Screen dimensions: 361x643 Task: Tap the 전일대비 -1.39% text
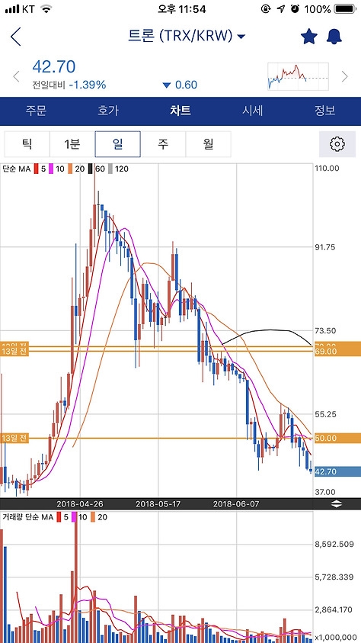69,85
